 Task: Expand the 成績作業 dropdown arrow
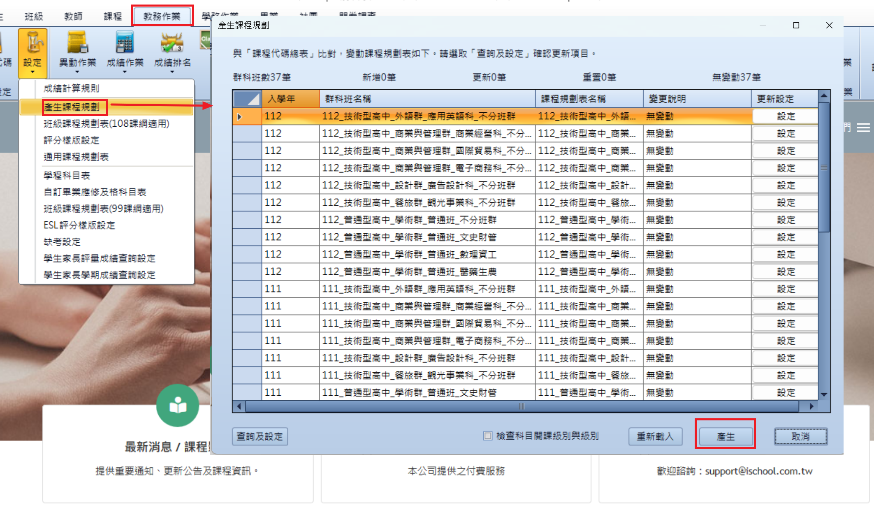(125, 72)
